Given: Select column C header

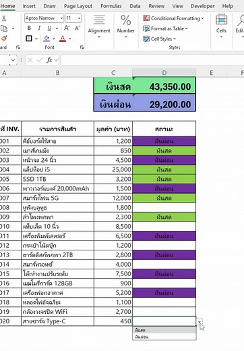Looking at the screenshot, I should [x=113, y=73].
